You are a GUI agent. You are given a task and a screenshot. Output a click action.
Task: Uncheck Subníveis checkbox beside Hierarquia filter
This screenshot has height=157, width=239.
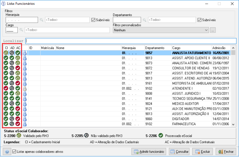pyautogui.click(x=94, y=20)
